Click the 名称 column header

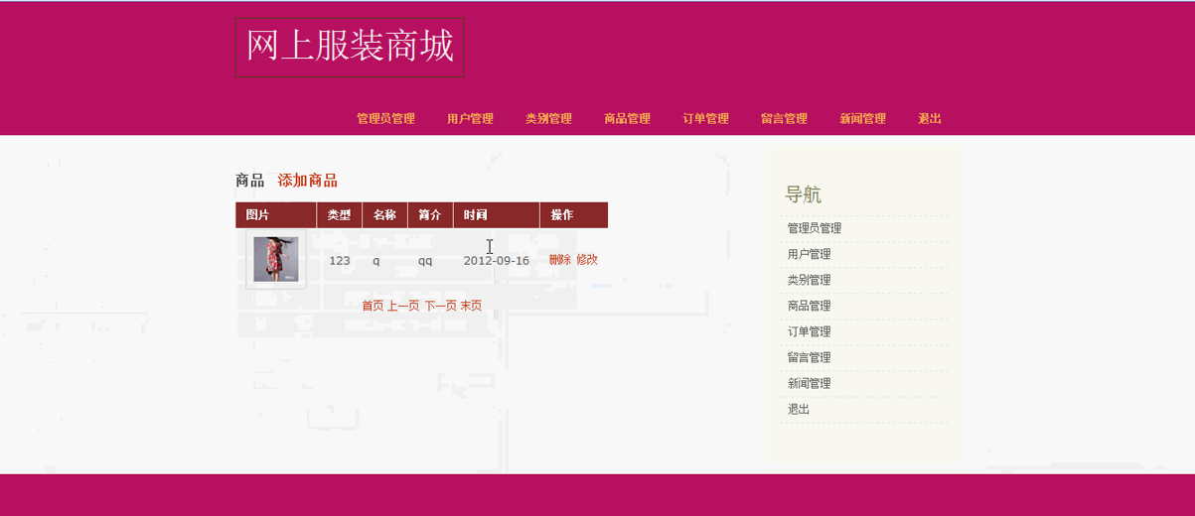click(x=384, y=215)
